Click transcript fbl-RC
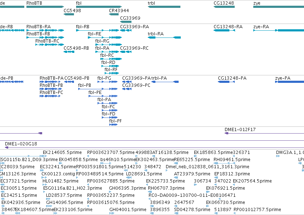 pos(111,59)
